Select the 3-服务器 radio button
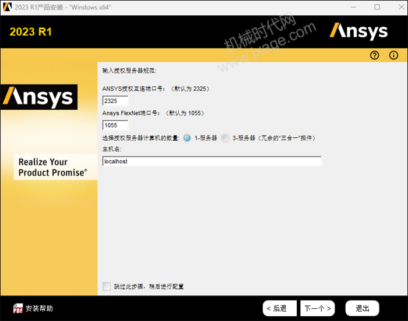 [x=225, y=138]
